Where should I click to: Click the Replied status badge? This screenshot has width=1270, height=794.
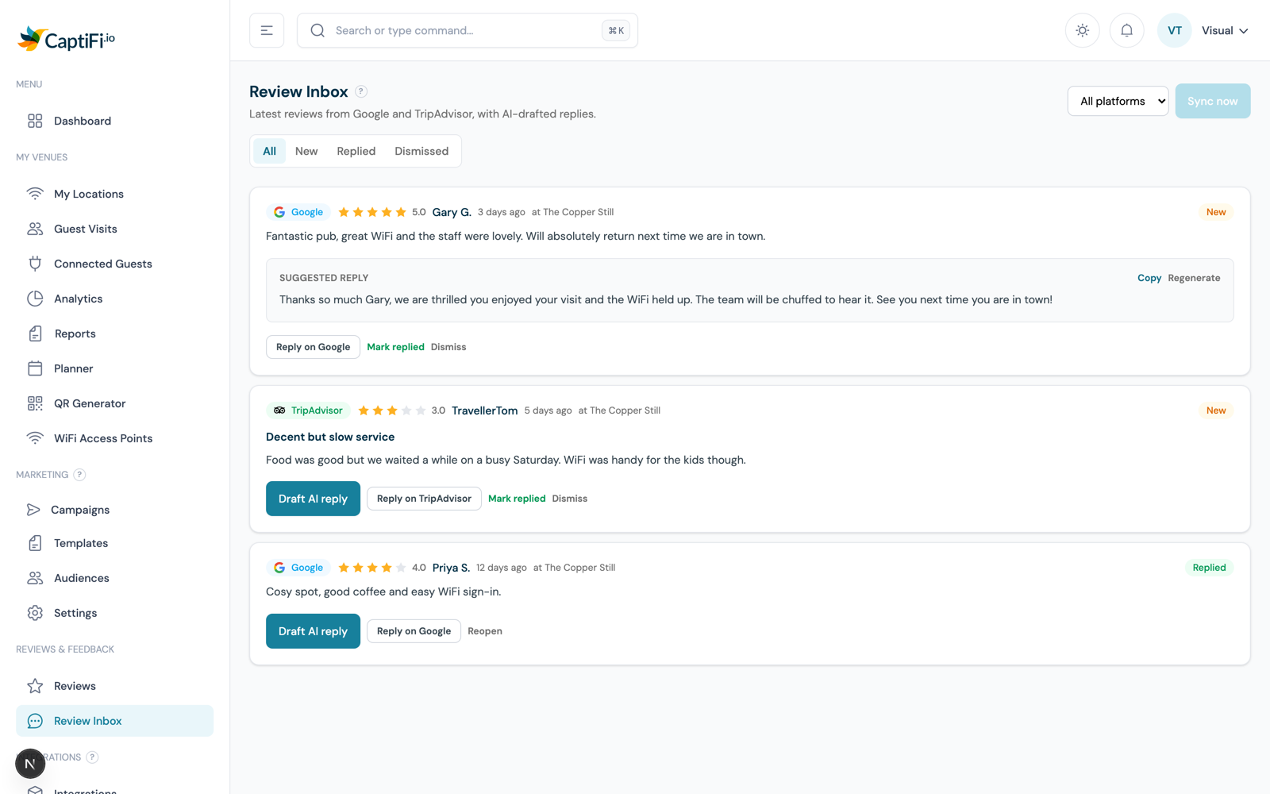click(x=1209, y=568)
